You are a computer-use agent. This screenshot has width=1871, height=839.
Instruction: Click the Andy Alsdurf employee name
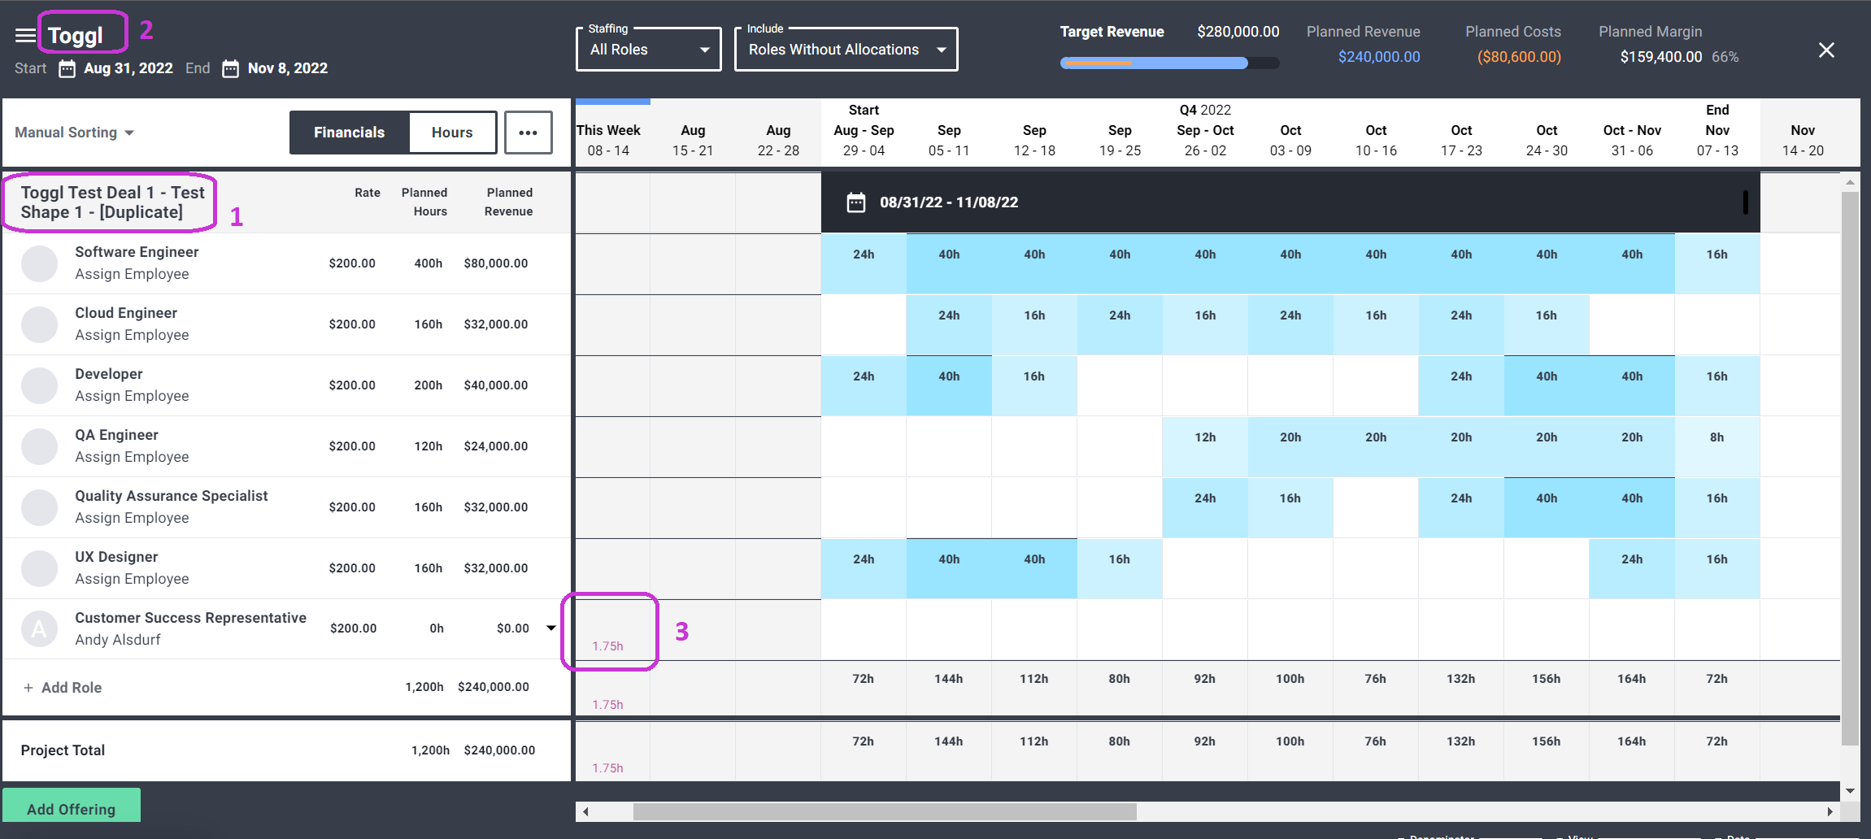[x=118, y=640]
